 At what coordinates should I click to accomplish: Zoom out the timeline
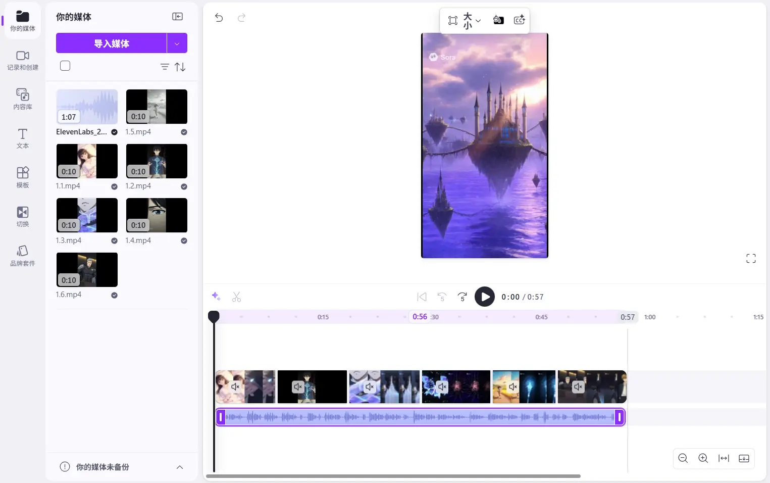683,458
